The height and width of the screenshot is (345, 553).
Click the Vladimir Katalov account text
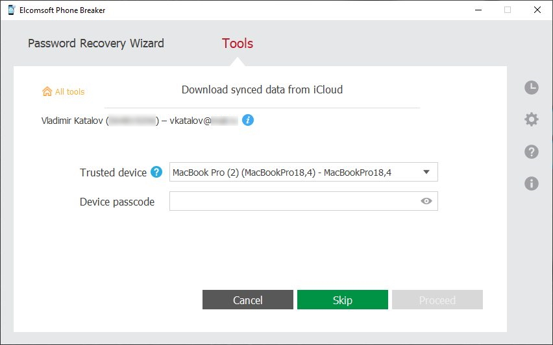140,121
